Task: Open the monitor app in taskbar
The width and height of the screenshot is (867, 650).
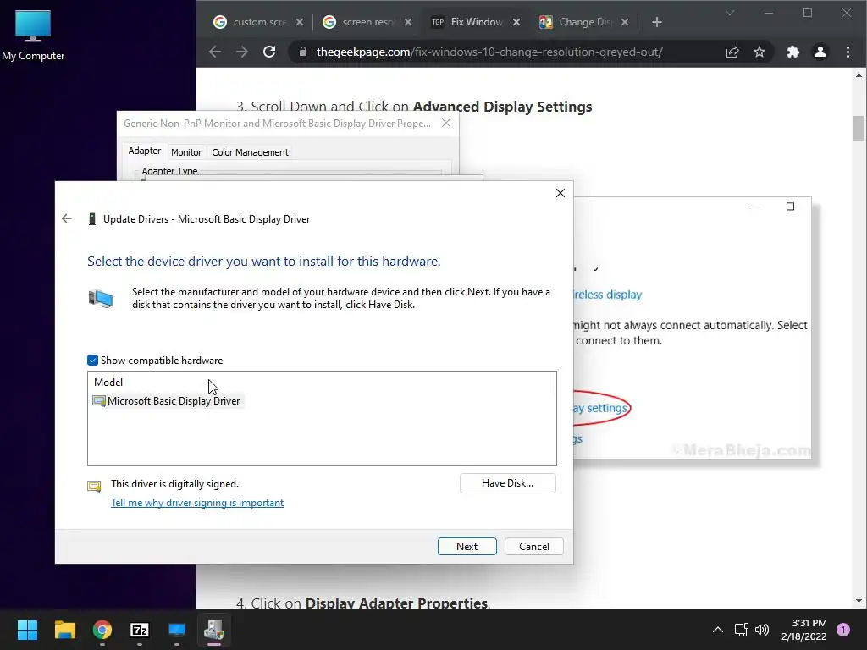Action: point(177,630)
